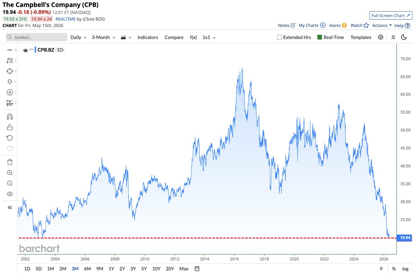Toggle the Real-Time checkbox
Image resolution: width=416 pixels, height=275 pixels.
coord(320,37)
